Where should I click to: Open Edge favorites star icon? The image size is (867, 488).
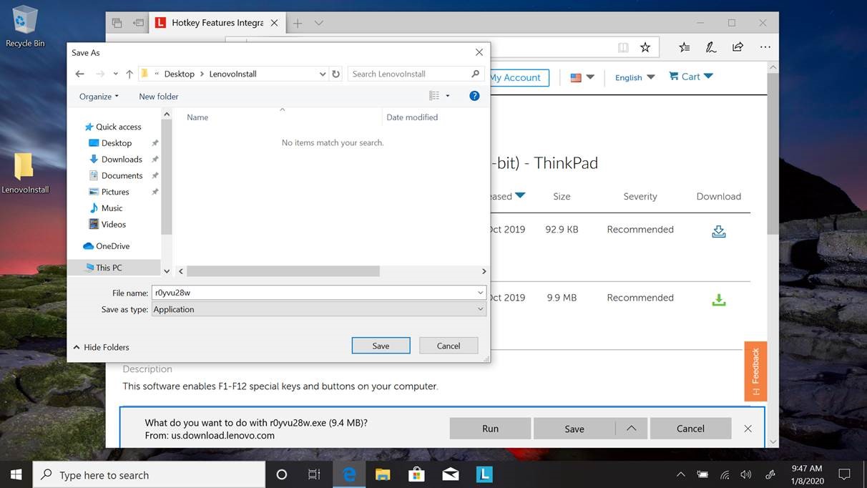[x=645, y=47]
